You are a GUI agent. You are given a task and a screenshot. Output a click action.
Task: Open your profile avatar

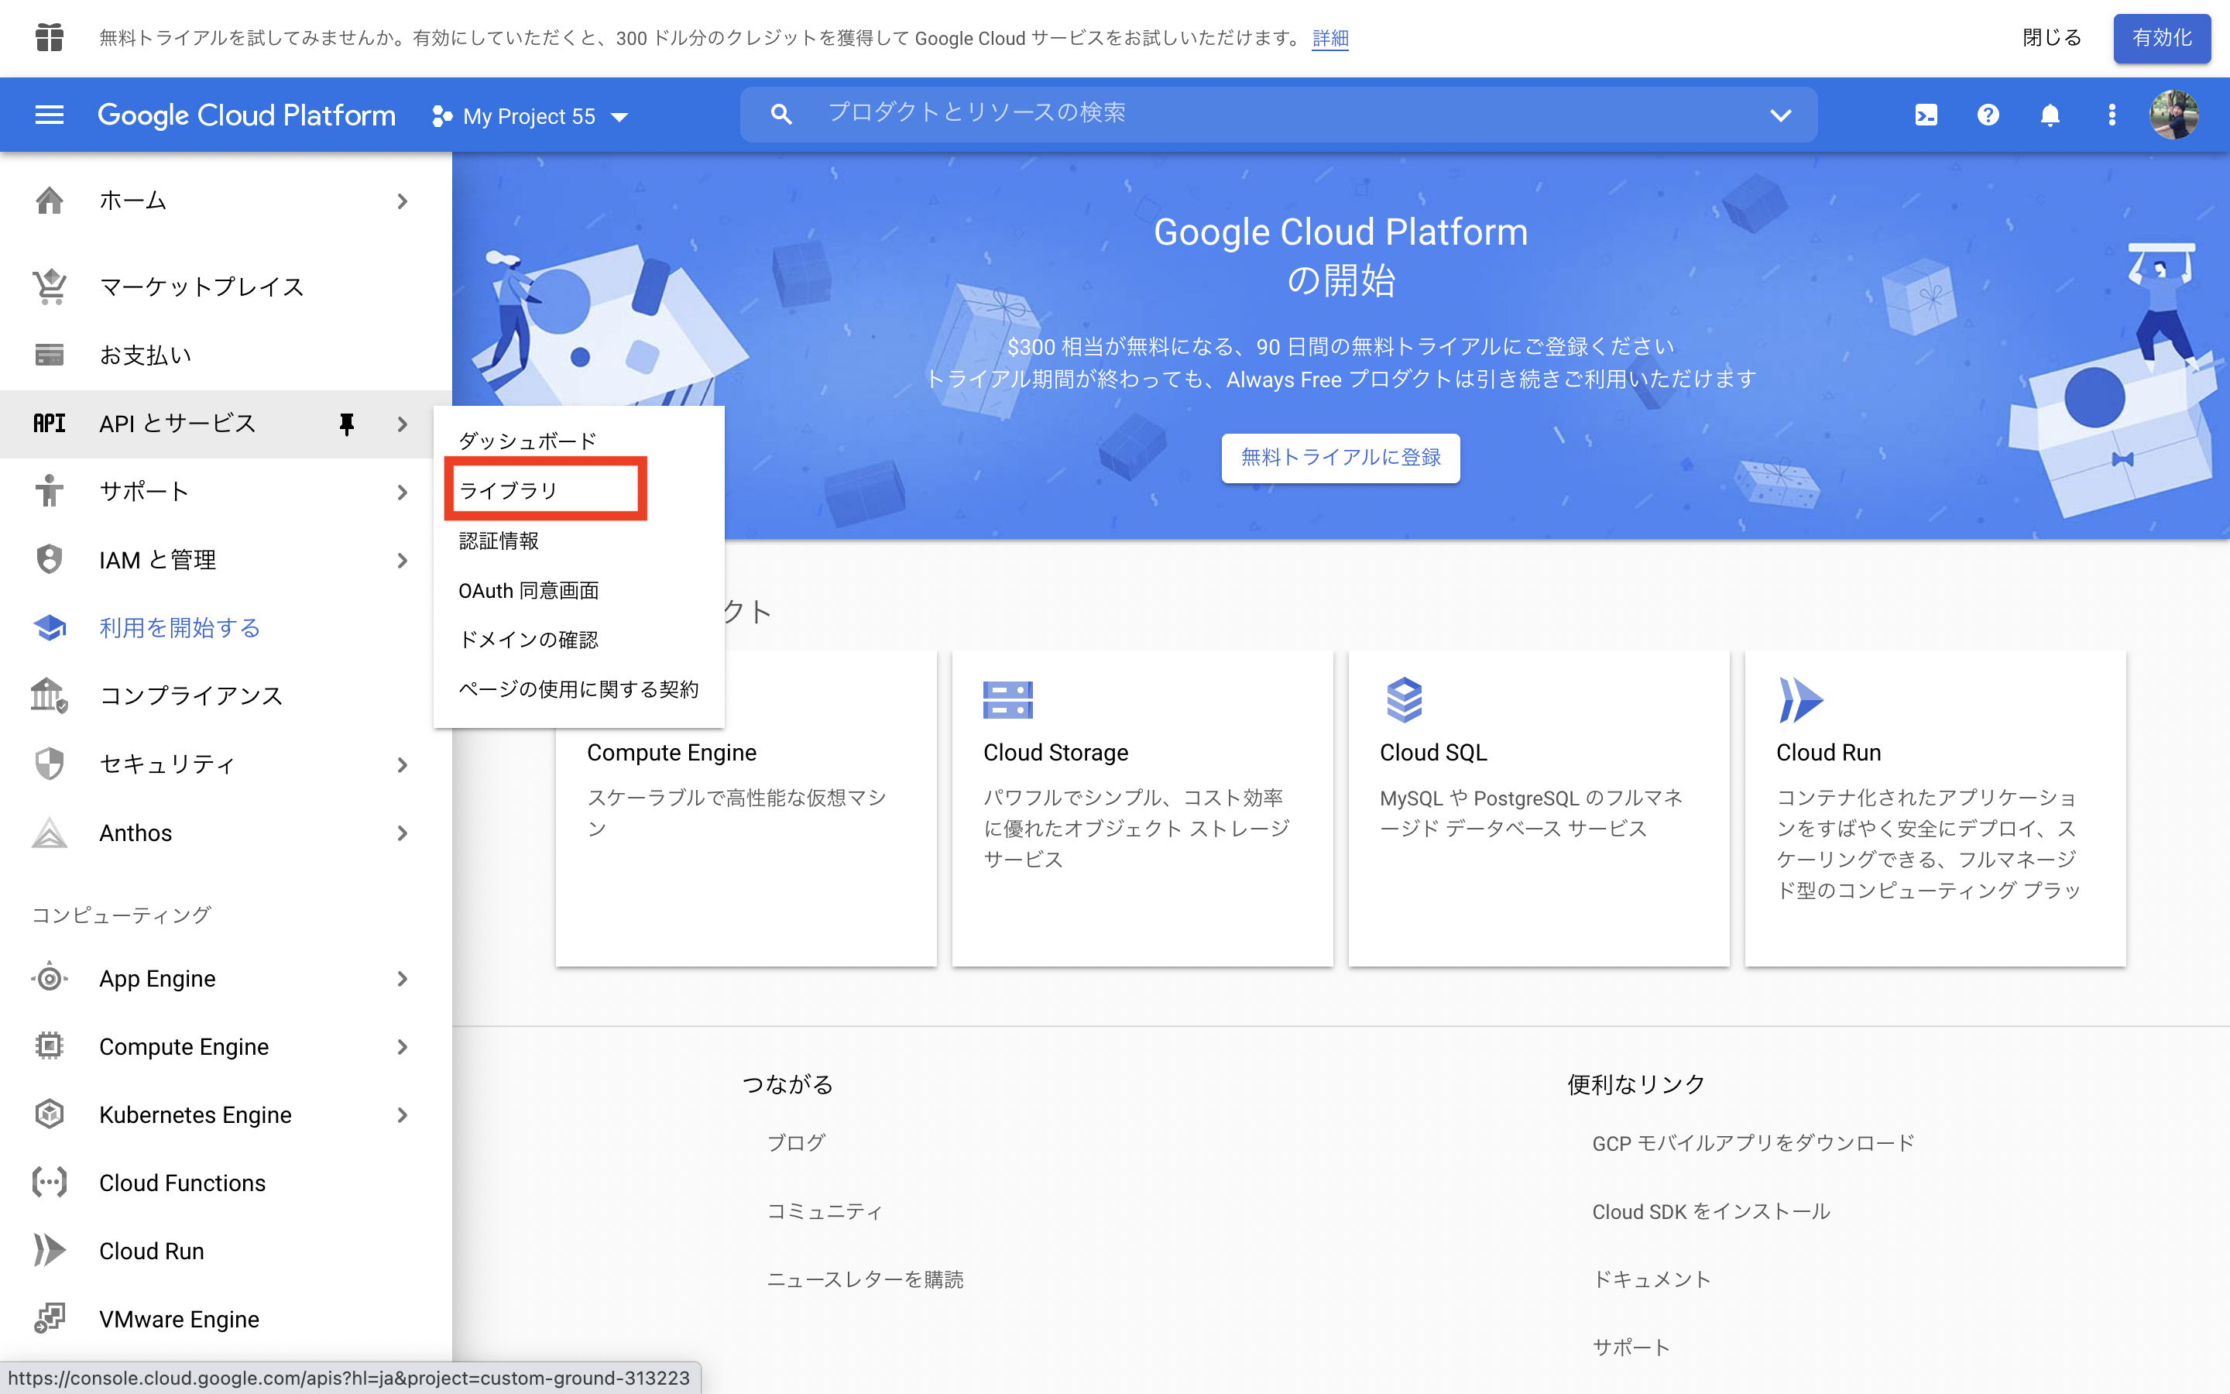2178,115
